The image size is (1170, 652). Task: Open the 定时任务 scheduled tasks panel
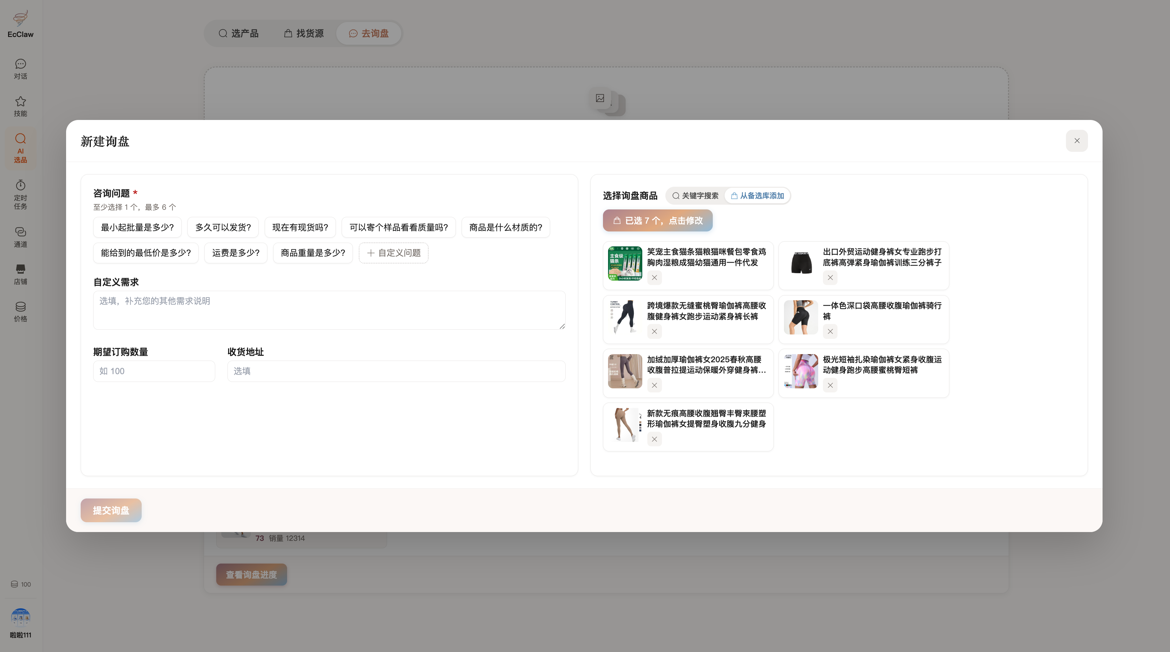coord(20,194)
